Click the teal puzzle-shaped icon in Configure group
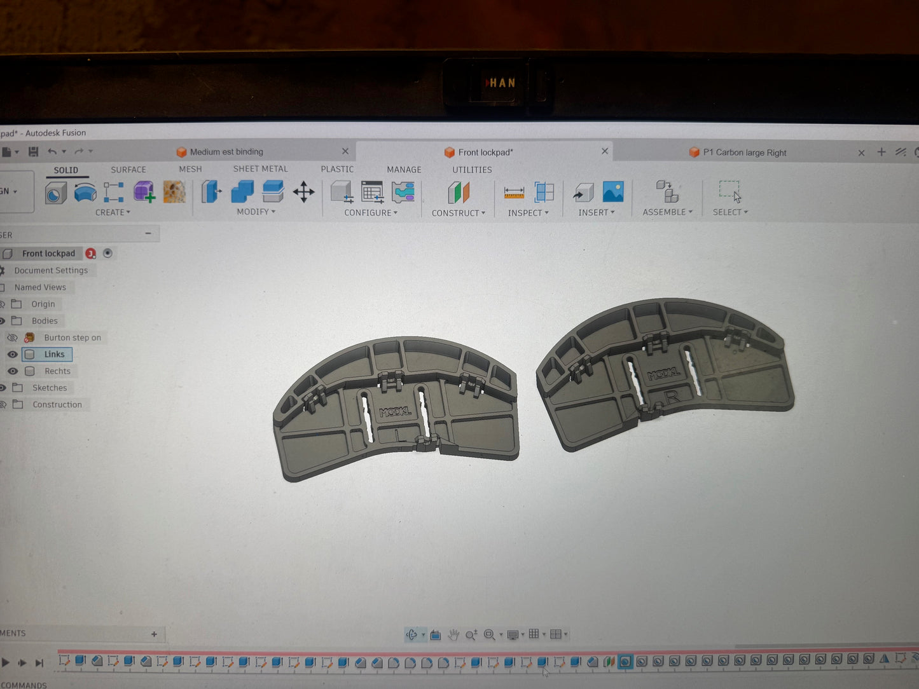The image size is (919, 689). 403,192
